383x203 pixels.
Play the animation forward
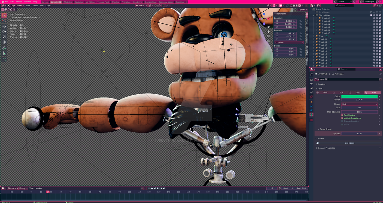coord(158,188)
